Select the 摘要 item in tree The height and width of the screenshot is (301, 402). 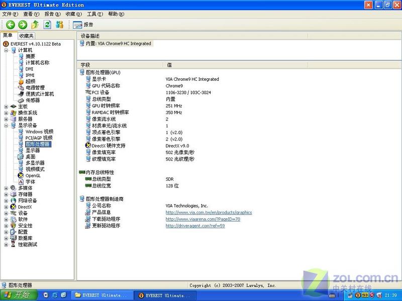(x=30, y=56)
